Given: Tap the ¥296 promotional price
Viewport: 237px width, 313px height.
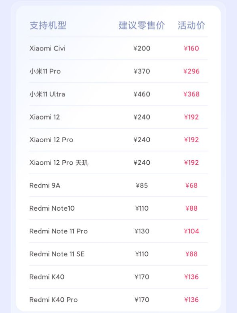Looking at the screenshot, I should tap(191, 71).
